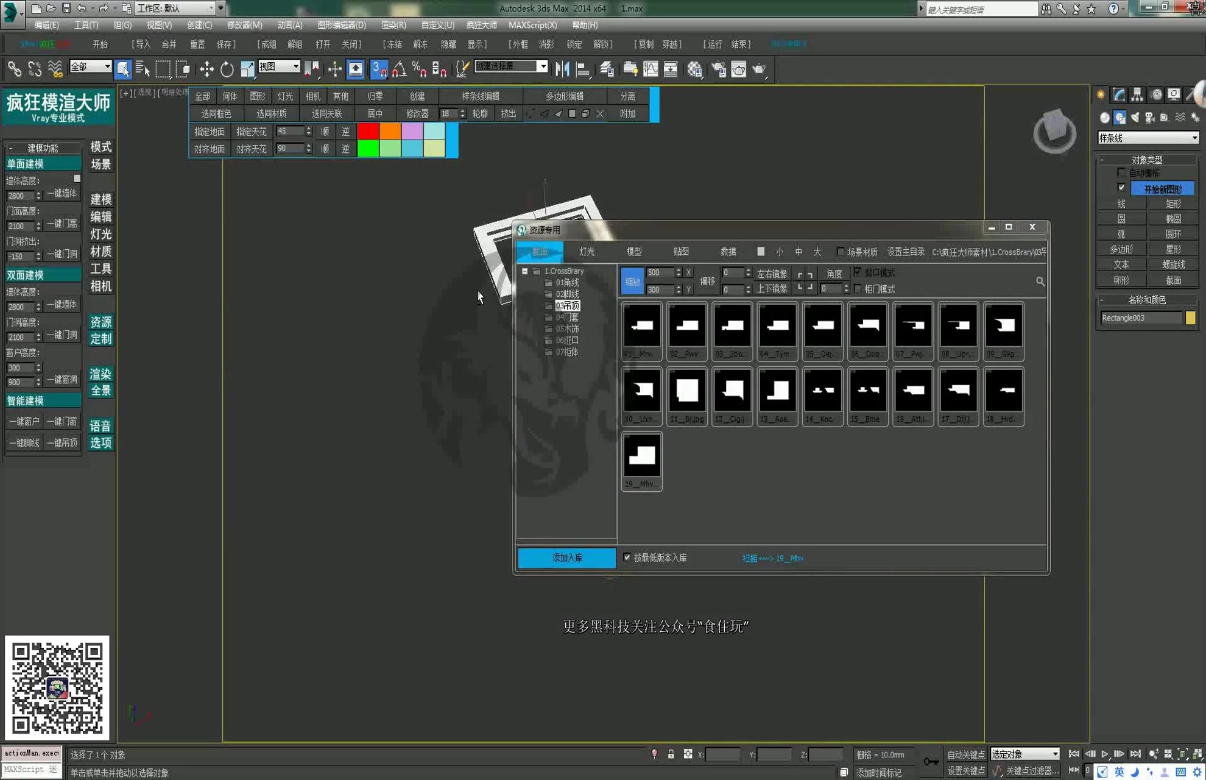
Task: Select the green color swatch in toolbar
Action: [369, 149]
